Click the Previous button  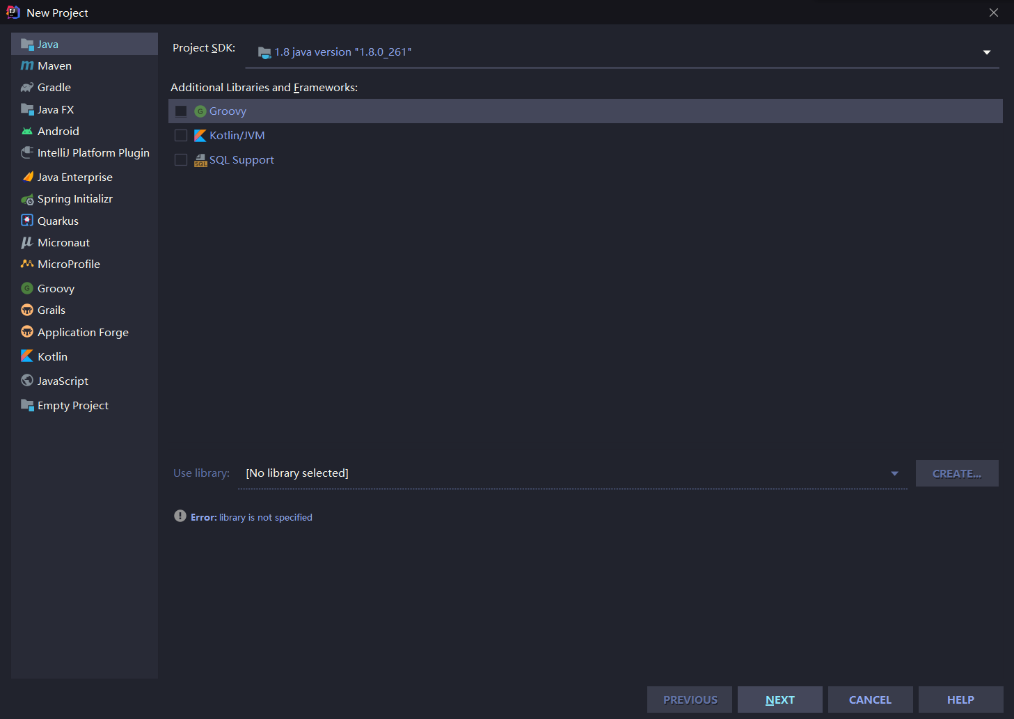[690, 700]
